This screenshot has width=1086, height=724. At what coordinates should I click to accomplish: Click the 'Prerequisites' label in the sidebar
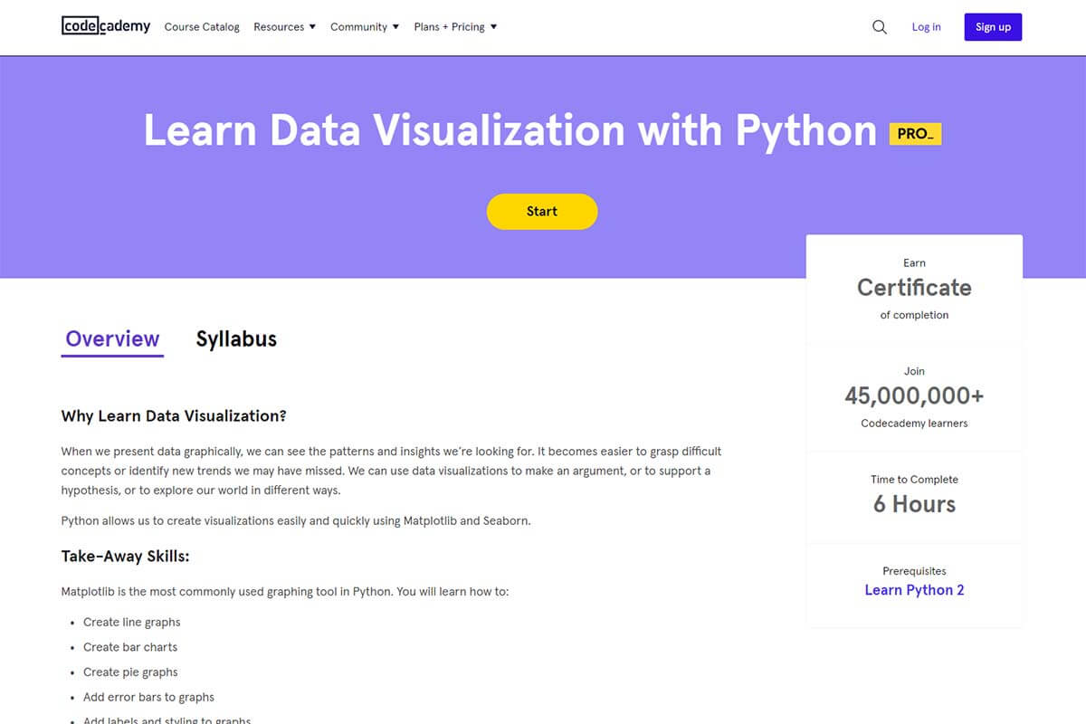pyautogui.click(x=914, y=571)
